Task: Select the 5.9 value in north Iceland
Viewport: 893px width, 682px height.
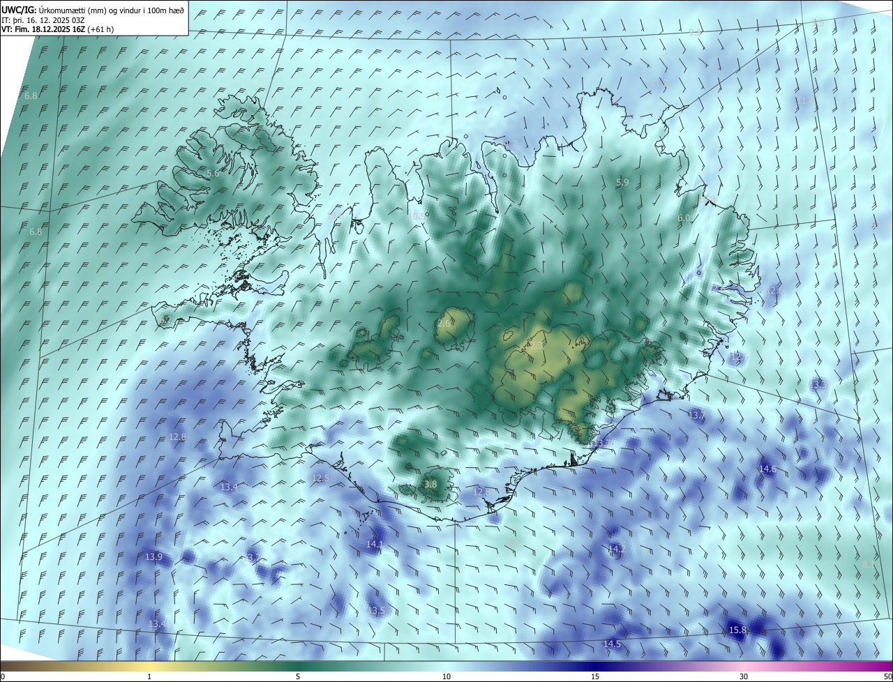Action: click(622, 182)
